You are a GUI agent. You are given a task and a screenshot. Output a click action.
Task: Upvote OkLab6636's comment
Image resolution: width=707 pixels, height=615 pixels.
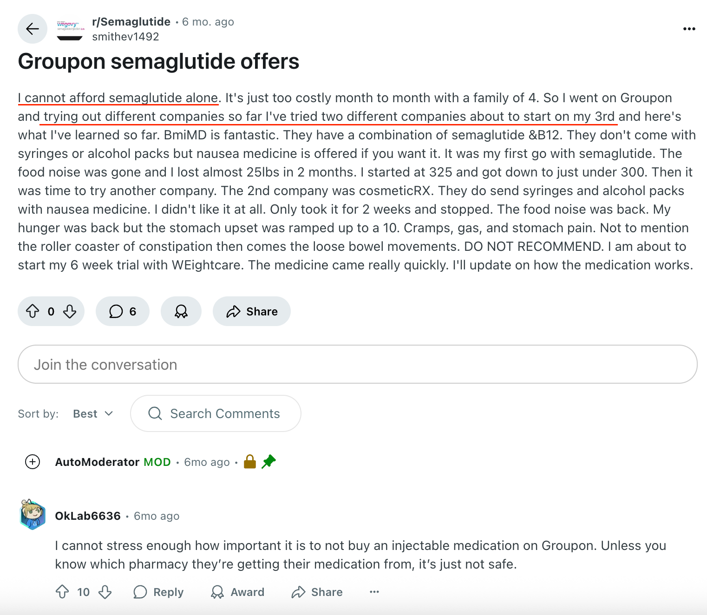pyautogui.click(x=62, y=592)
